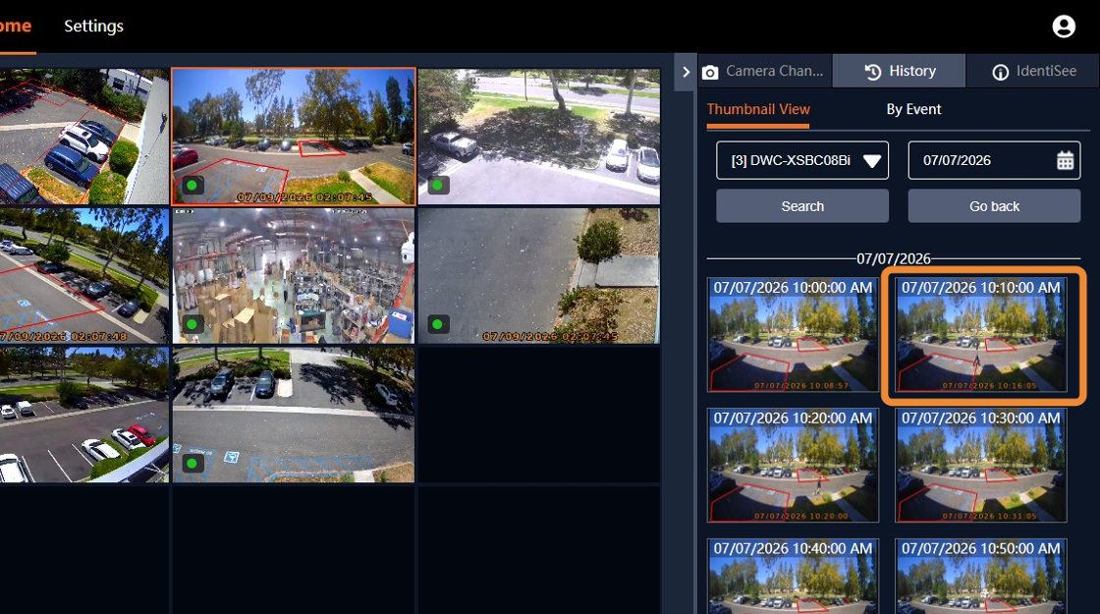
Task: Select the handicap parking spaces camera feed
Action: click(x=294, y=415)
